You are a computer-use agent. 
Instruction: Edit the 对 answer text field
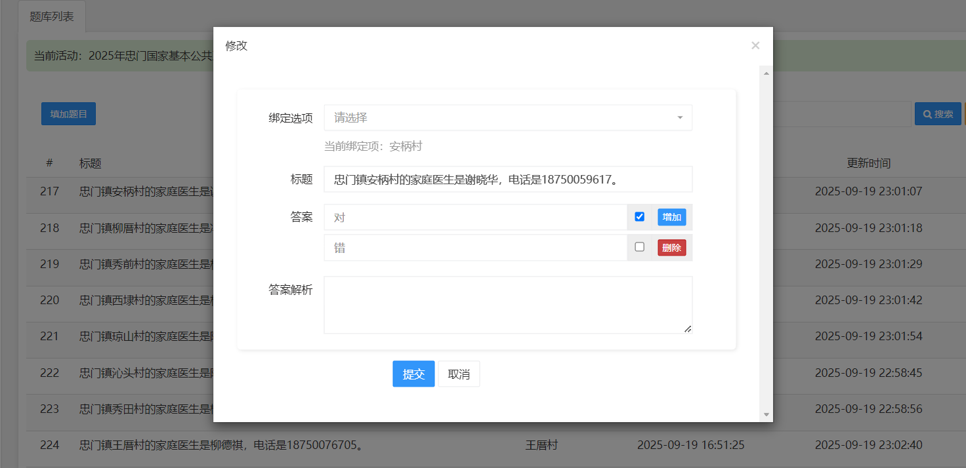(x=475, y=216)
